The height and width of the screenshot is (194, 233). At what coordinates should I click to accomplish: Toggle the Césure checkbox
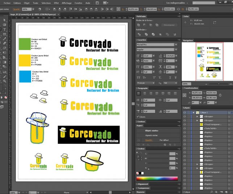138,117
